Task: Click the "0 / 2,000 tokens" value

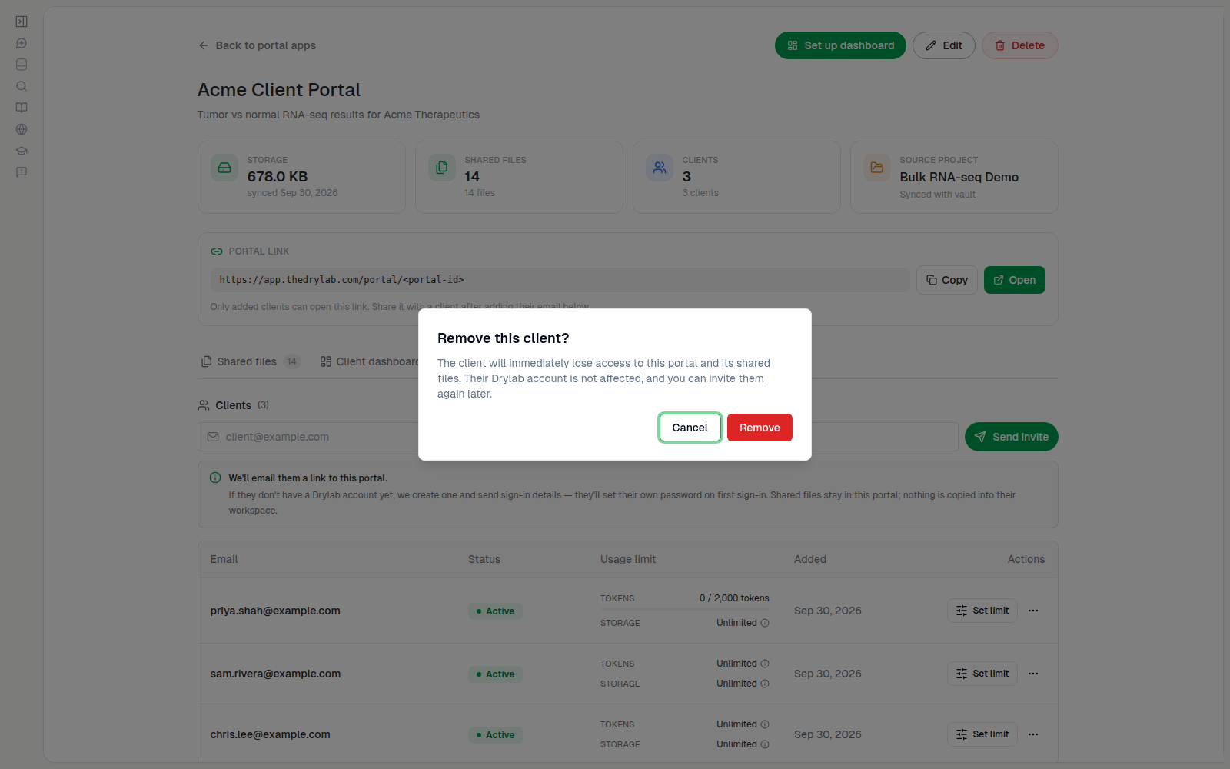Action: [734, 598]
